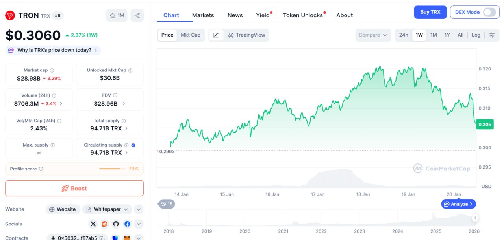This screenshot has width=504, height=240.
Task: Switch chart to Mkt Cap view
Action: pyautogui.click(x=191, y=35)
